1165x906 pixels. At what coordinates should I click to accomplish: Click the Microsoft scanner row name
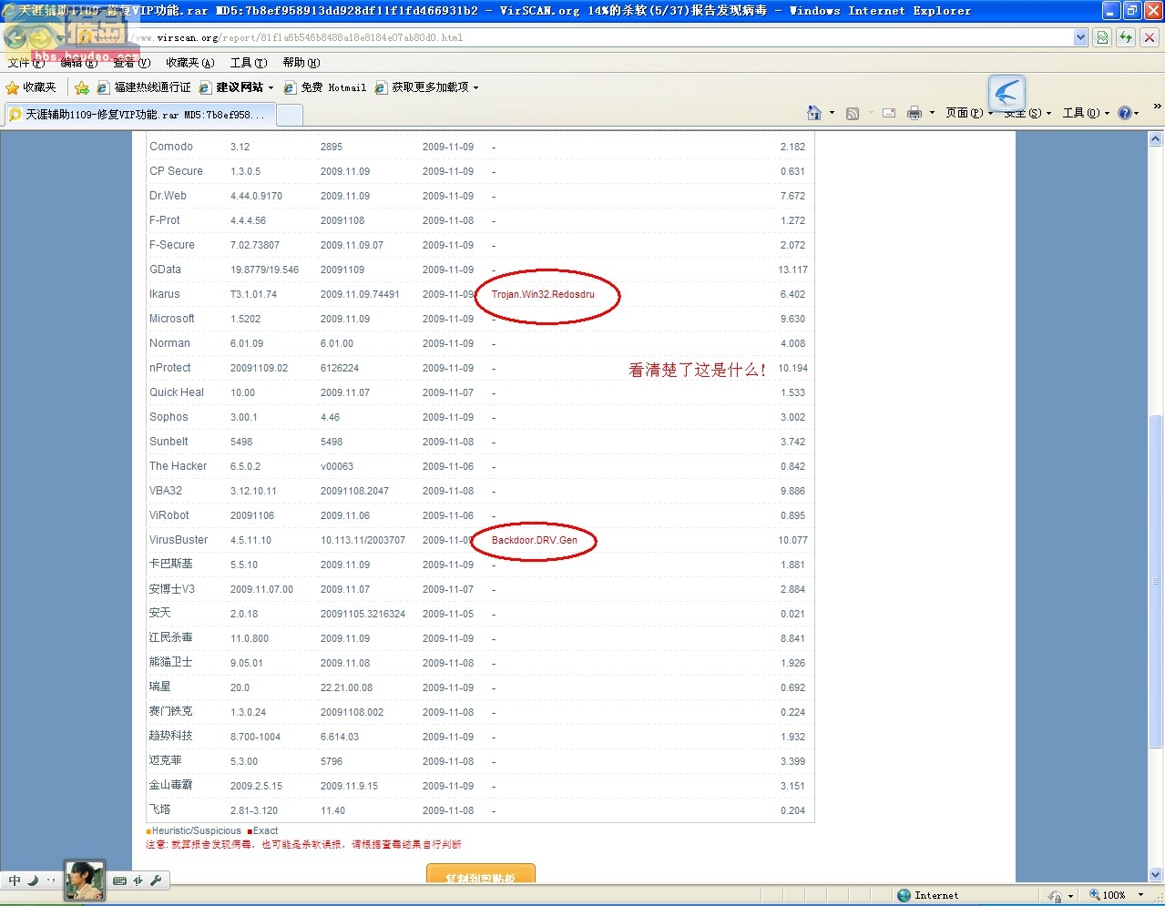point(172,319)
